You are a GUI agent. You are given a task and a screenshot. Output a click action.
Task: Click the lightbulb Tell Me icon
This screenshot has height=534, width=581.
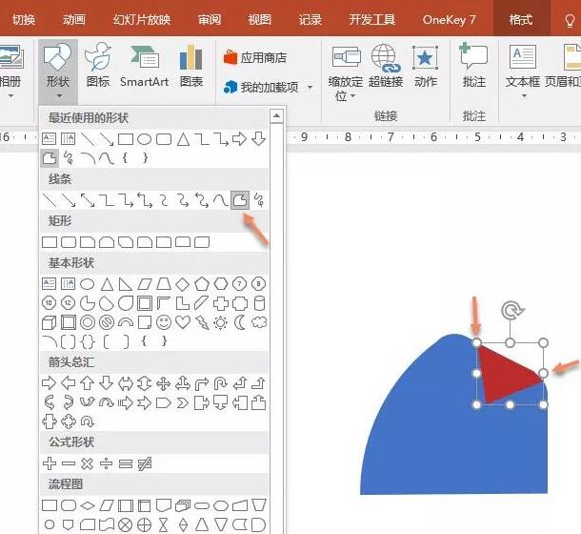[x=570, y=20]
